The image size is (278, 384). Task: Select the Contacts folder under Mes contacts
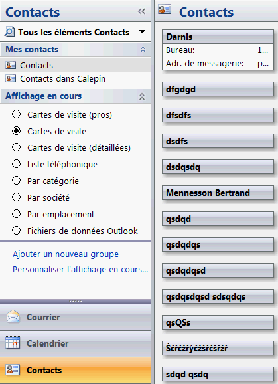point(75,65)
